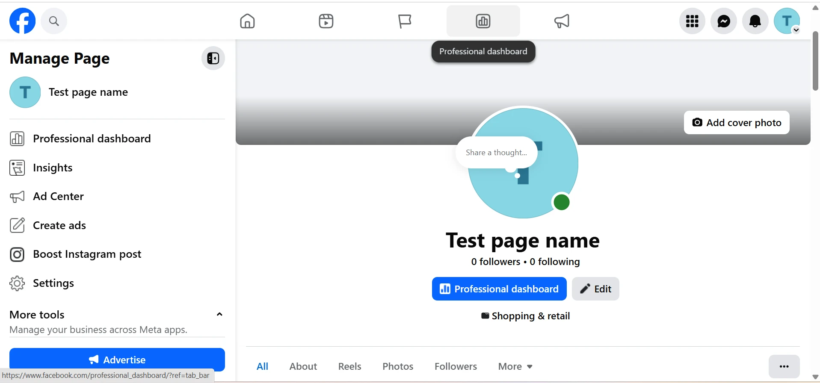820x383 pixels.
Task: Open the three-dot page options button
Action: click(784, 366)
